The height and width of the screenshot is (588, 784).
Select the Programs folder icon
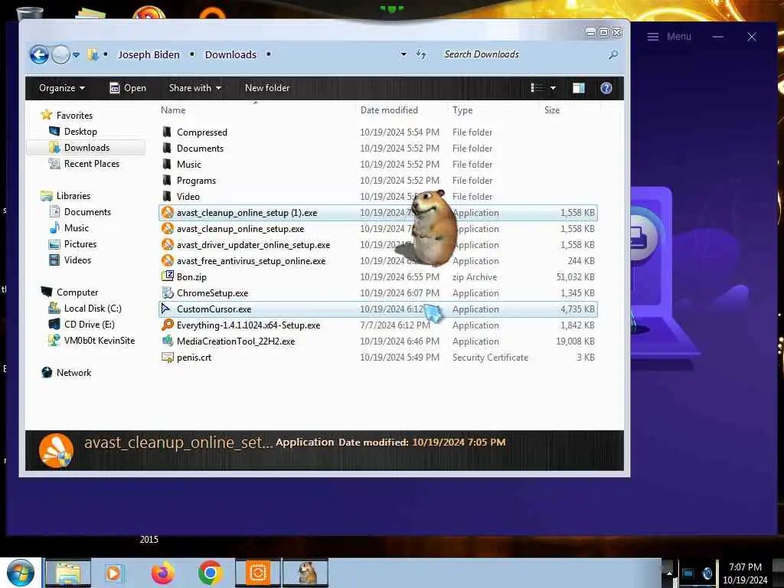click(x=167, y=180)
